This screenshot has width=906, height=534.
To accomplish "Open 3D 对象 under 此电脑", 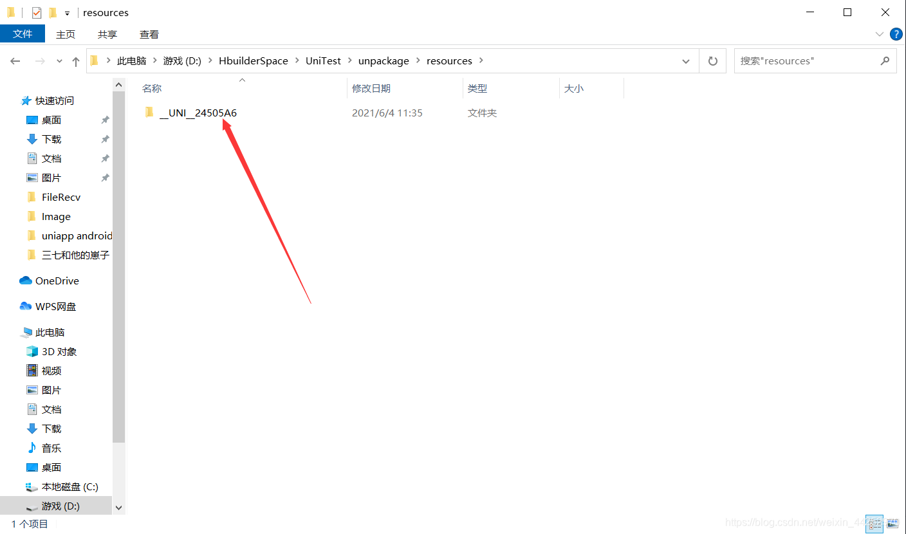I will coord(59,351).
